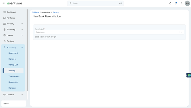Click the Rentsign signature icon
This screenshot has height=108, width=191.
pos(4,41)
